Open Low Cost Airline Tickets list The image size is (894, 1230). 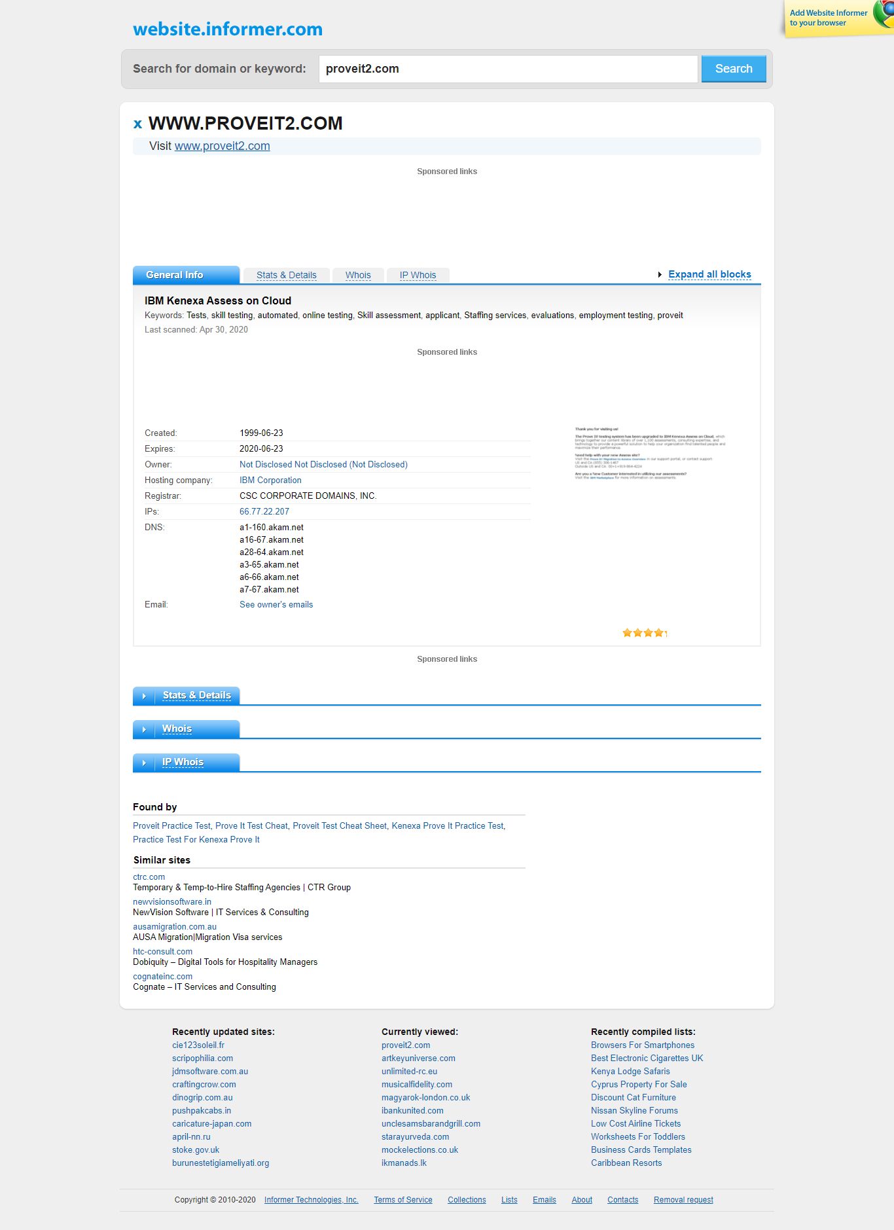tap(635, 1124)
